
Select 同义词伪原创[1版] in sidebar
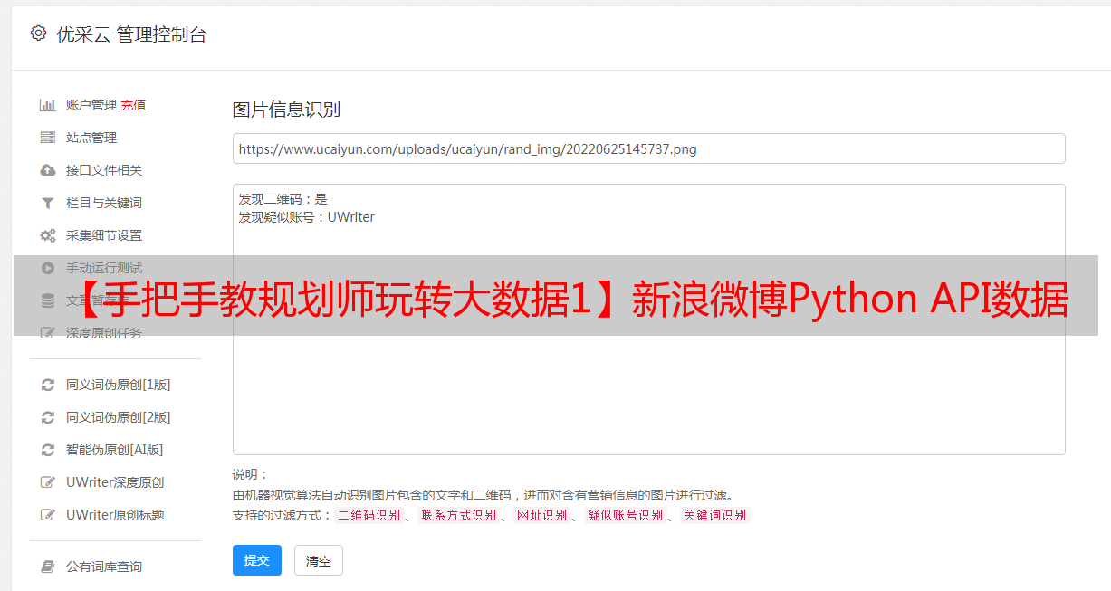tap(119, 385)
